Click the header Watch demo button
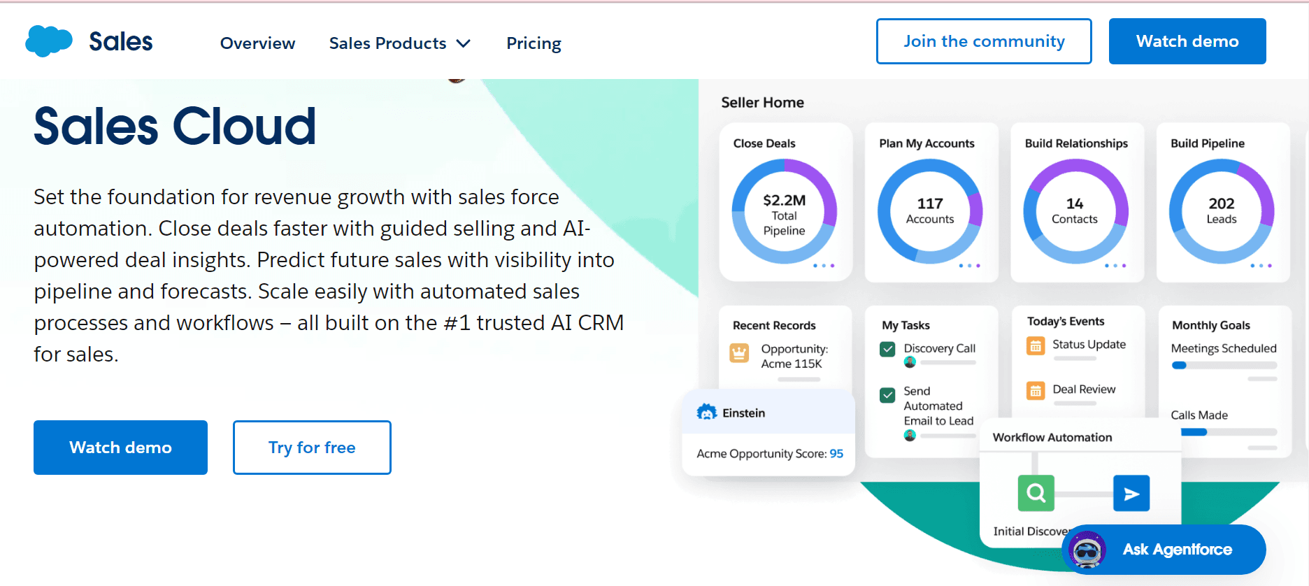 tap(1187, 41)
